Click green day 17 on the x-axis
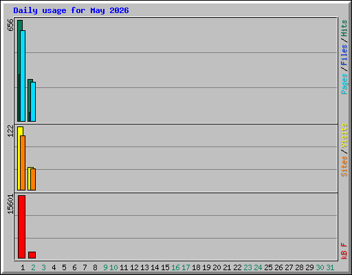 pos(186,267)
